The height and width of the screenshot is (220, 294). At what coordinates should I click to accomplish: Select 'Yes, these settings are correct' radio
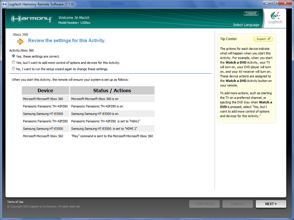click(13, 56)
